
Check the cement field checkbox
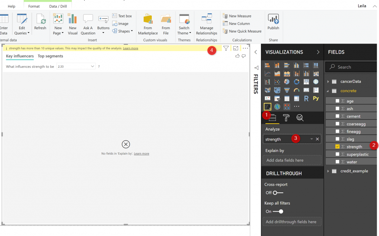[337, 116]
